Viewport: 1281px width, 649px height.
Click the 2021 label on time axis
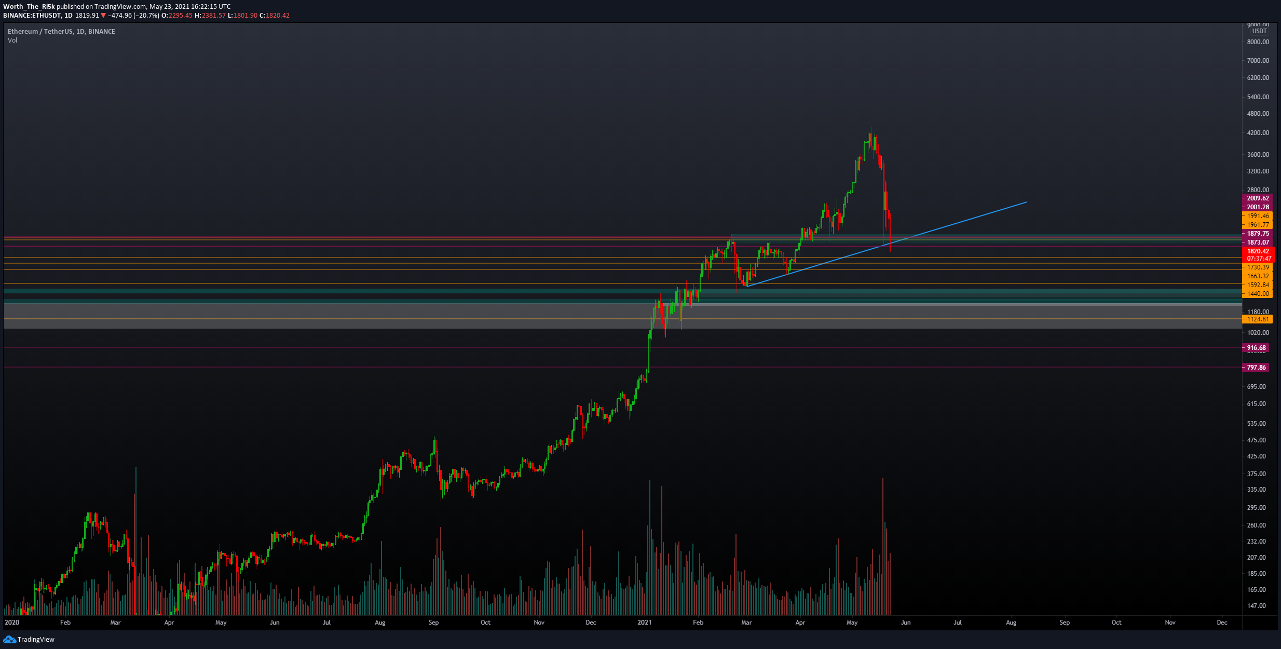click(x=645, y=623)
